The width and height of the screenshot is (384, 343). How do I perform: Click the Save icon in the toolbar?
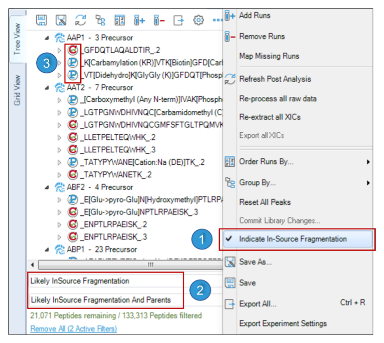41,20
